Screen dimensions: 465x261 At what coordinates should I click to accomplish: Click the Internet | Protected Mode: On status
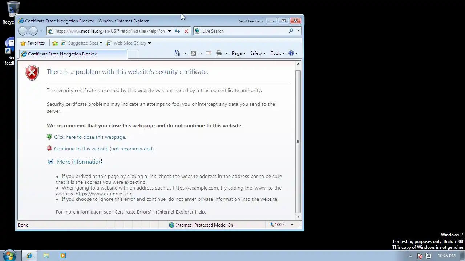tap(205, 225)
